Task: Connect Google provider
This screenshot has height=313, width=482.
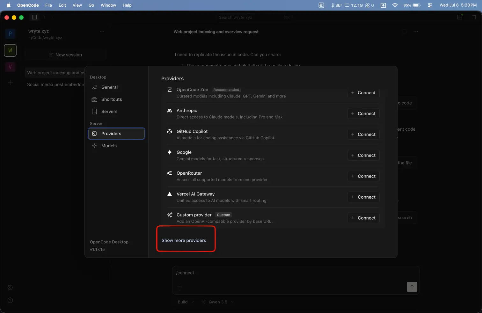Action: click(363, 155)
